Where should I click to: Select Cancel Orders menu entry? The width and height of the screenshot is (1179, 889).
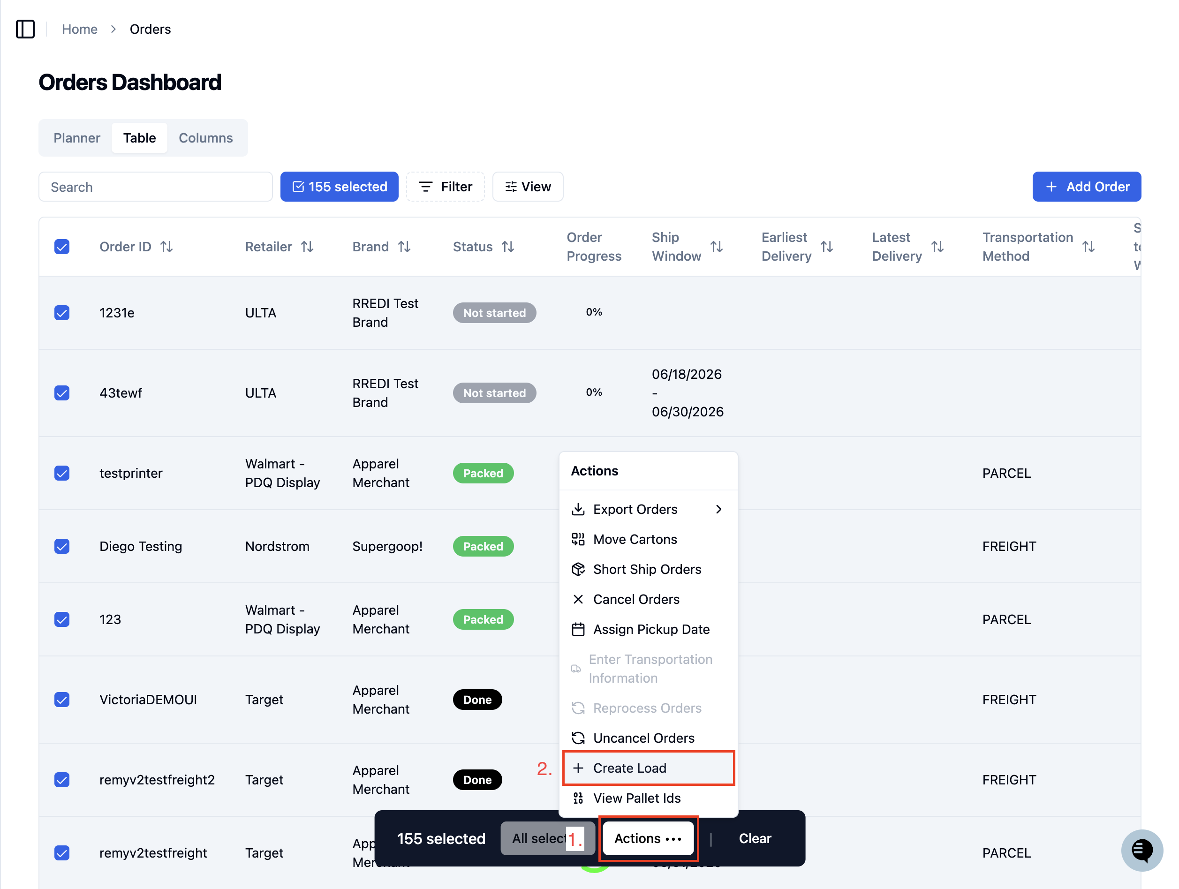[x=648, y=599]
